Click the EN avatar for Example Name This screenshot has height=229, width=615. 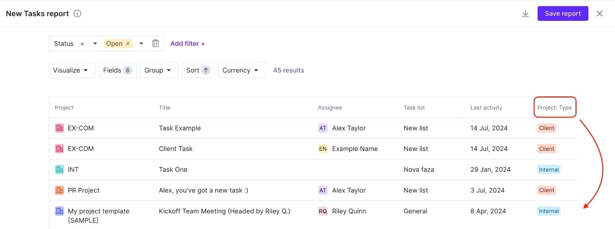pos(323,149)
